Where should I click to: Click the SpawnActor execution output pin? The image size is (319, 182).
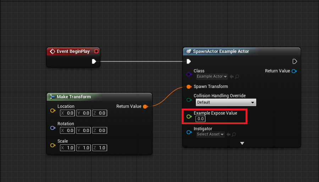point(295,61)
